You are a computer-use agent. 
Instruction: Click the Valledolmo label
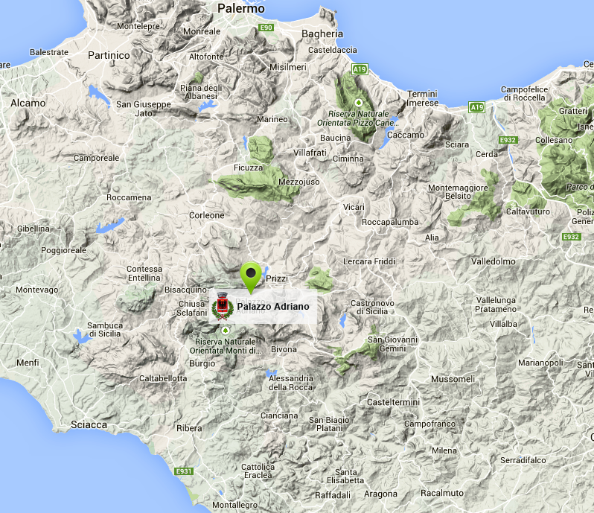[x=494, y=261]
